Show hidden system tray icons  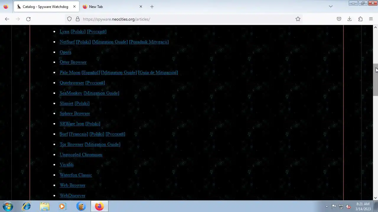(327, 206)
